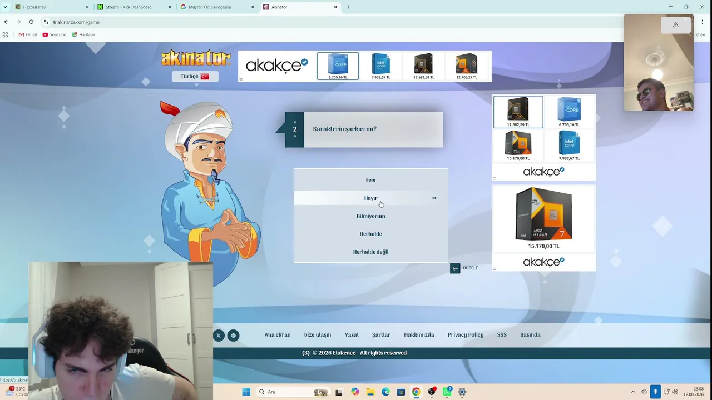This screenshot has width=712, height=400.
Task: Open the YouTube bookmark
Action: coord(54,34)
